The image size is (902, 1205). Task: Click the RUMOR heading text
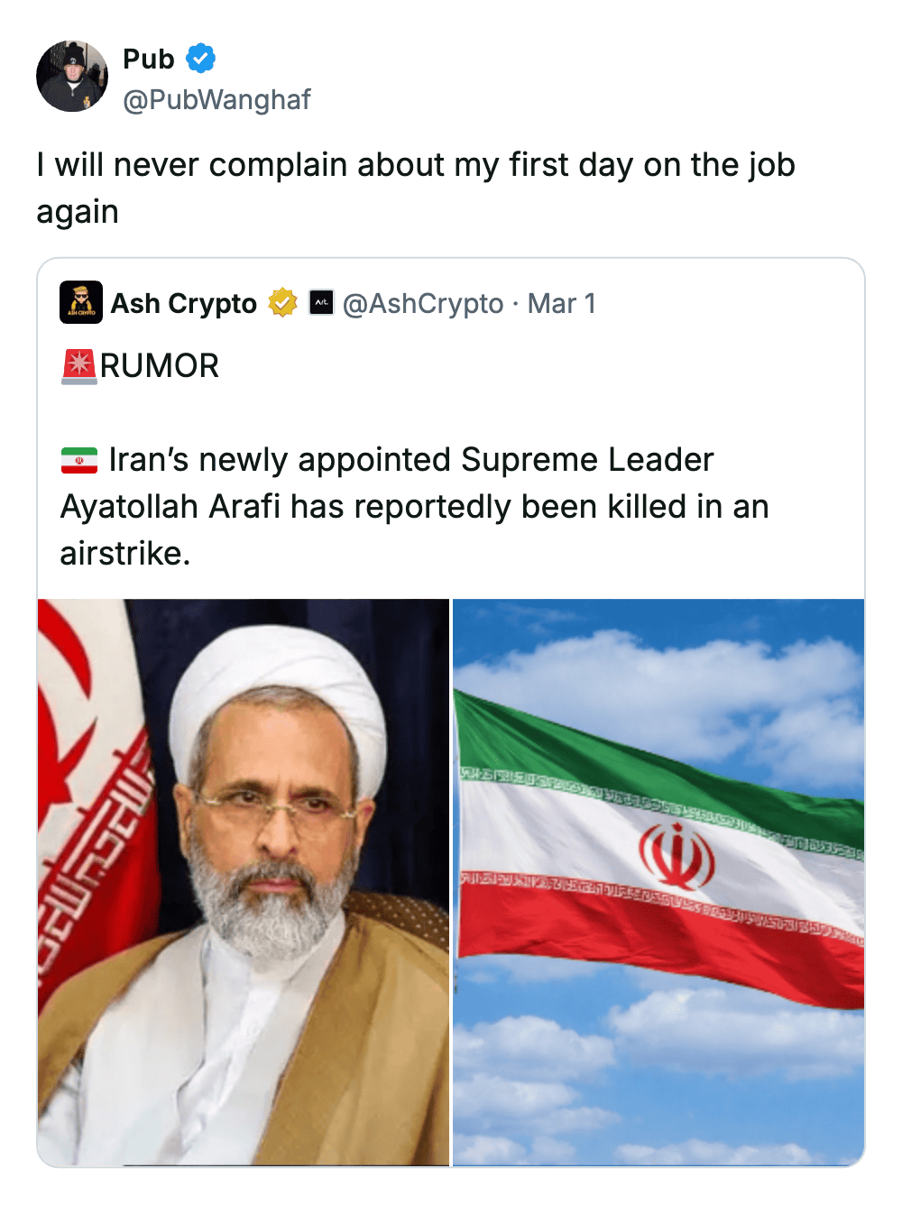[160, 366]
